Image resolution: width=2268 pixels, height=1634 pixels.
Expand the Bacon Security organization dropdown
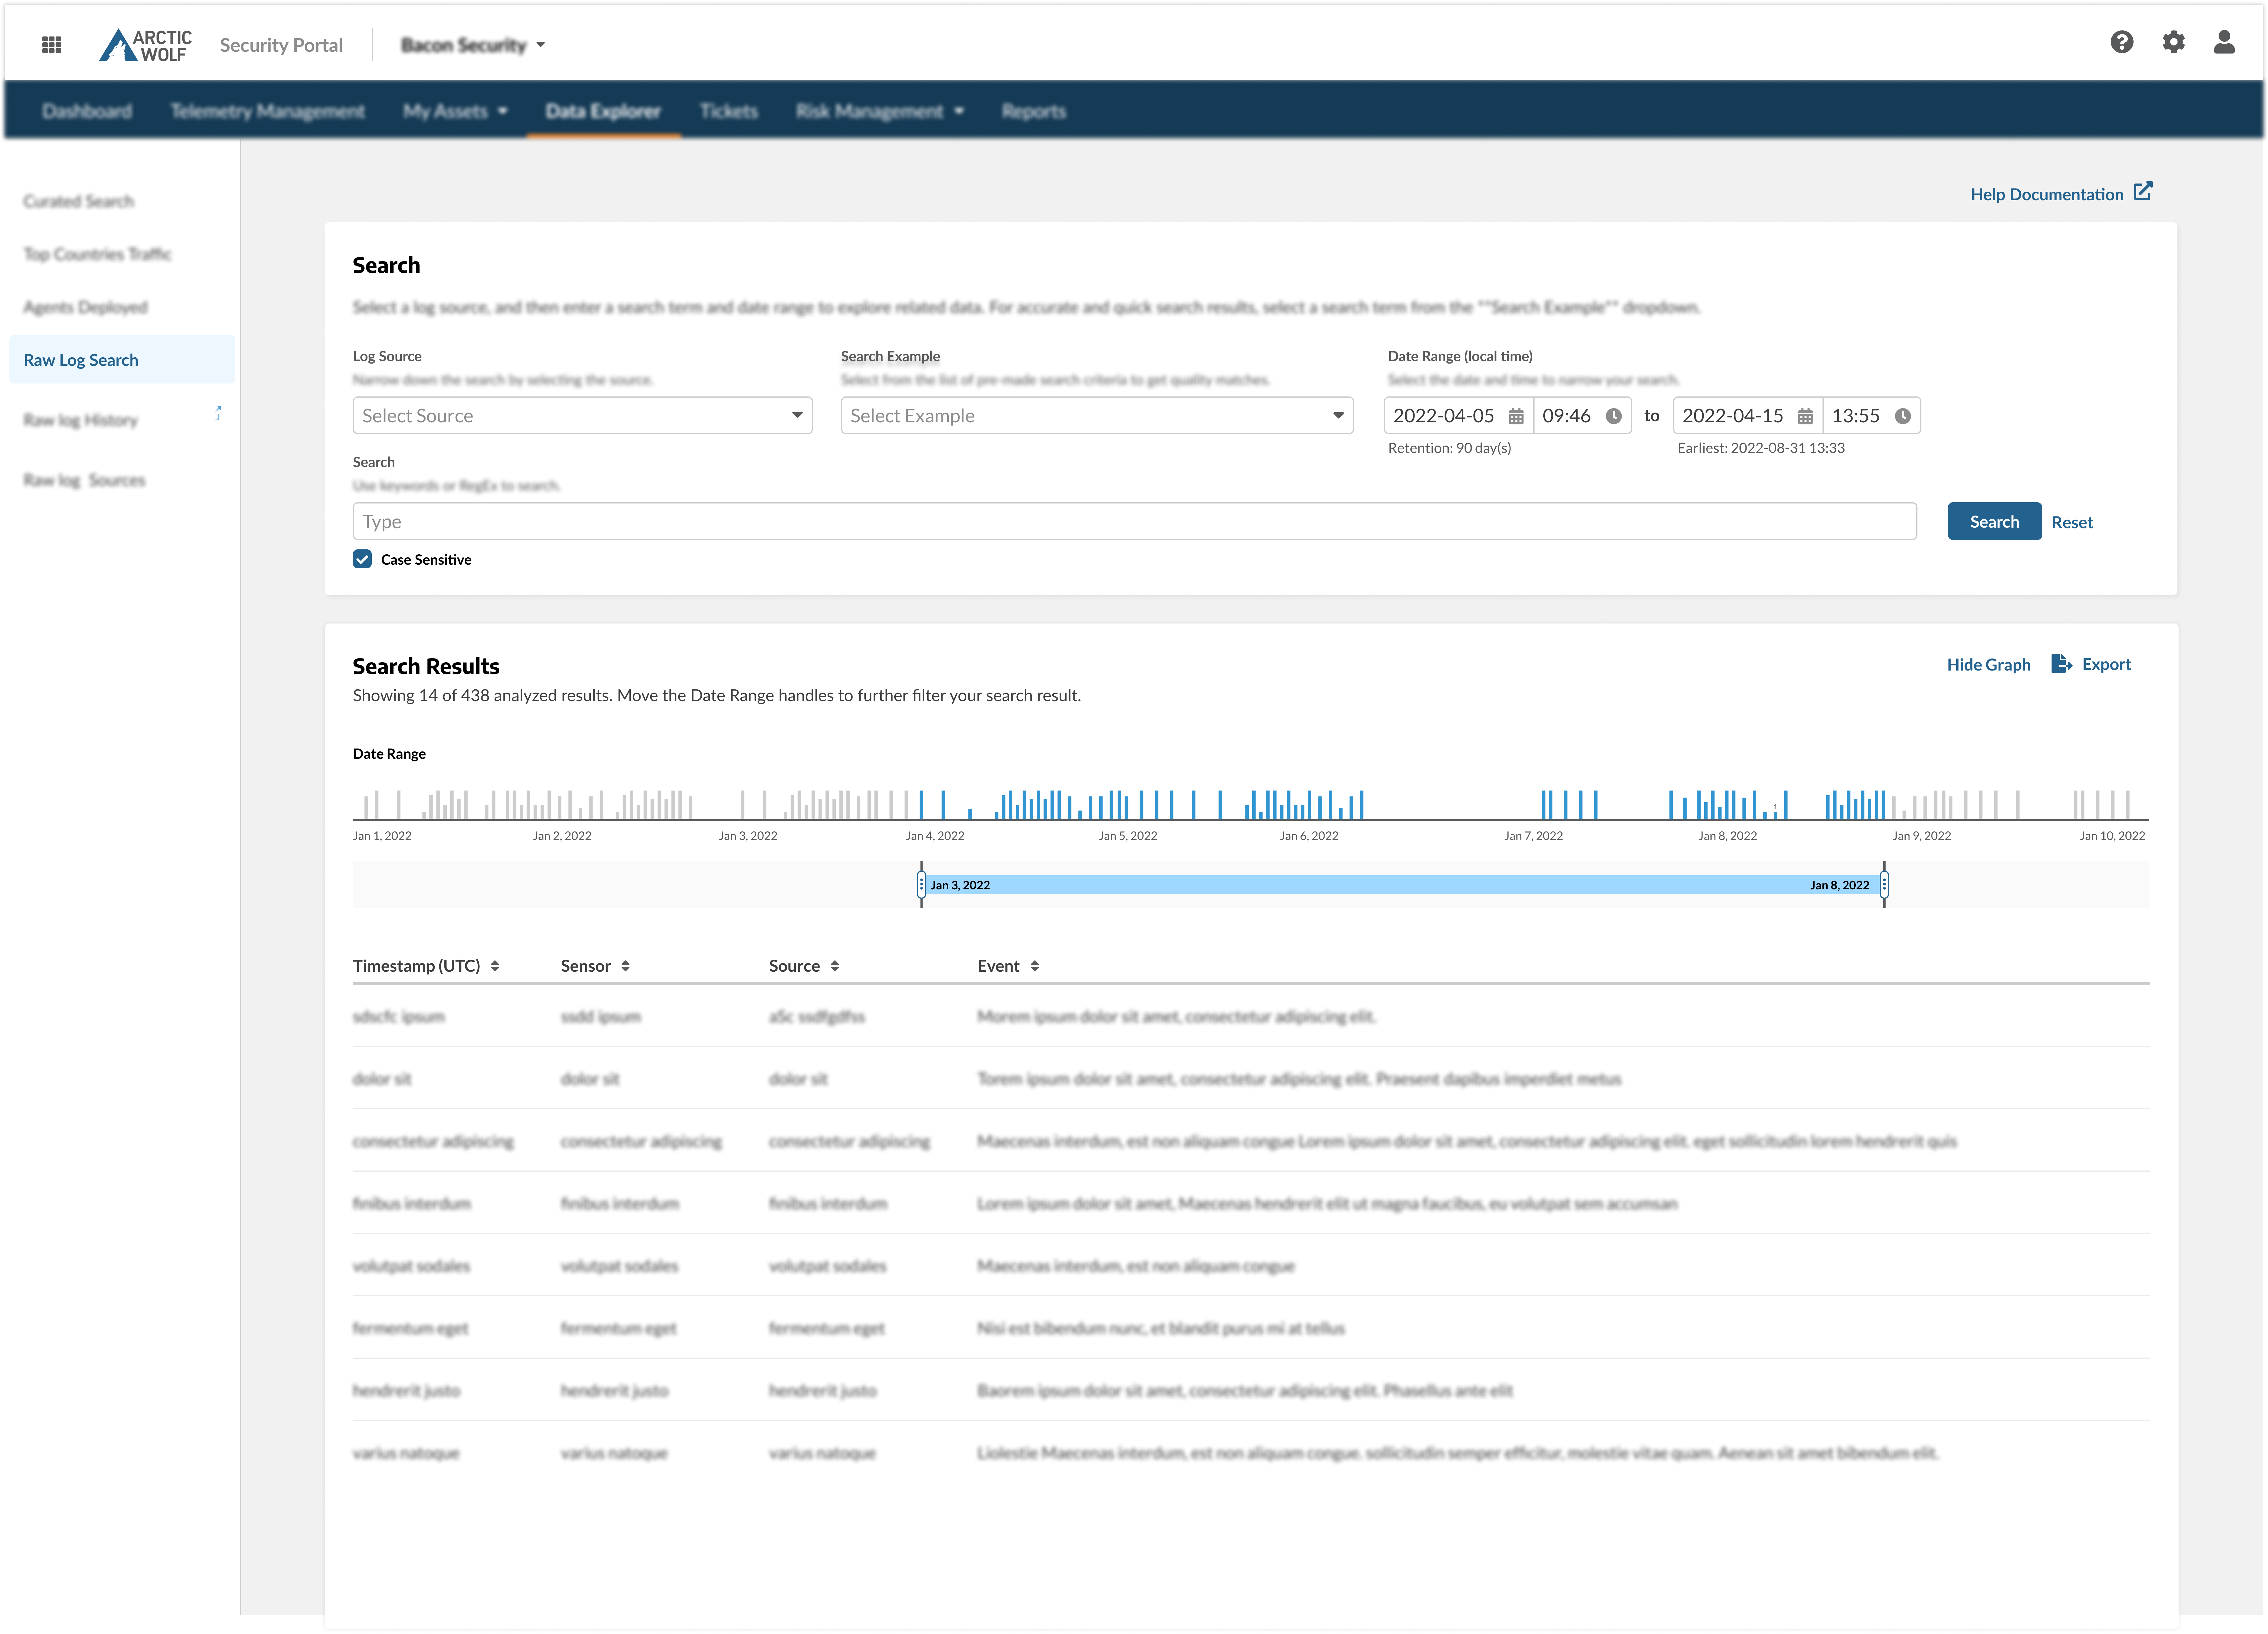pyautogui.click(x=473, y=45)
